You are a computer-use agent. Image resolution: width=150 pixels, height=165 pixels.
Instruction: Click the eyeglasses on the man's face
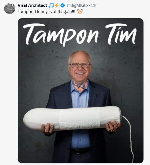click(x=79, y=65)
